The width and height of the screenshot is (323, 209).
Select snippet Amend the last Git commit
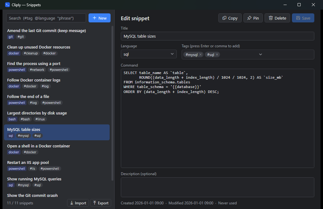(x=57, y=33)
